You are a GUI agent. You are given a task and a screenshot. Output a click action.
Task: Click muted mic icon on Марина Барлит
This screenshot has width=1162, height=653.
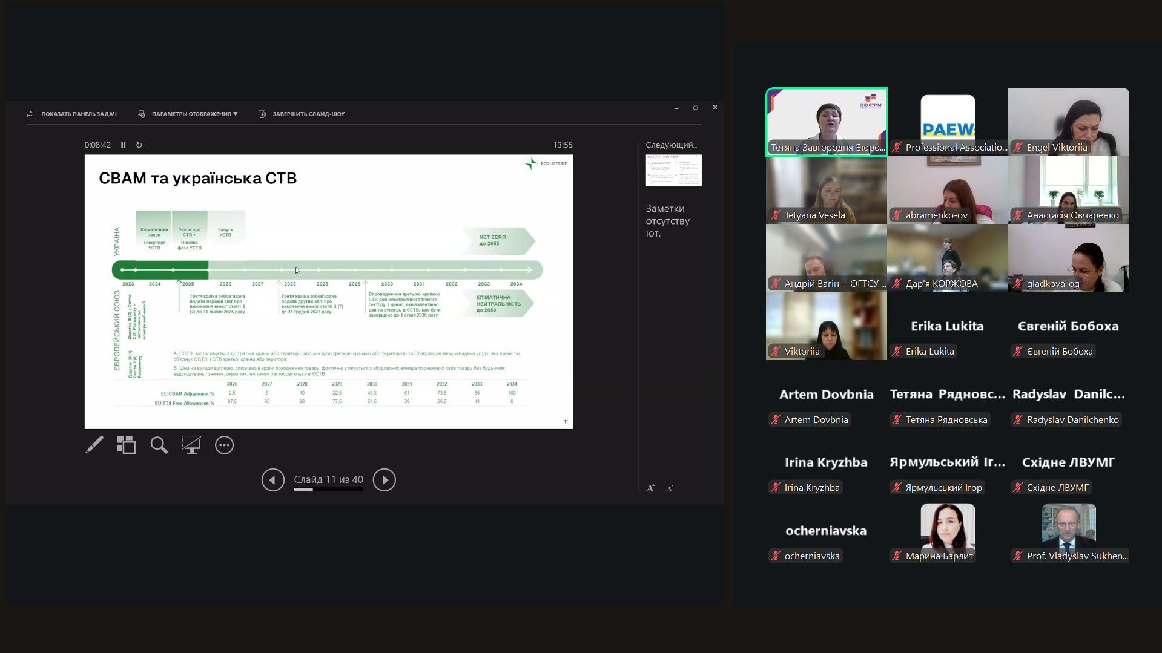coord(897,556)
